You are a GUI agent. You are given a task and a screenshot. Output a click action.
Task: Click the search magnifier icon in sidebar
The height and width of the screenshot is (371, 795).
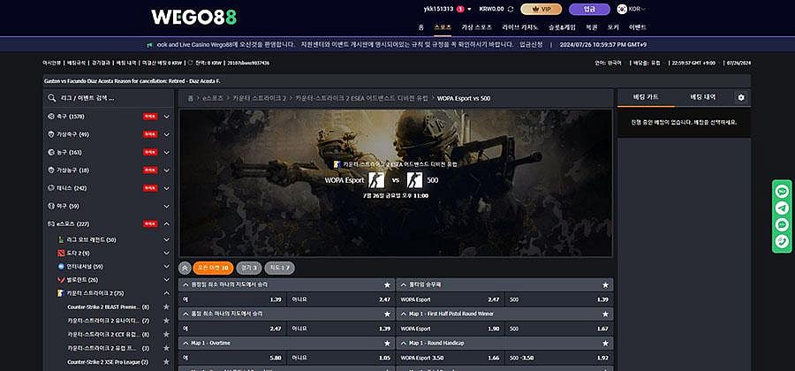click(x=52, y=98)
